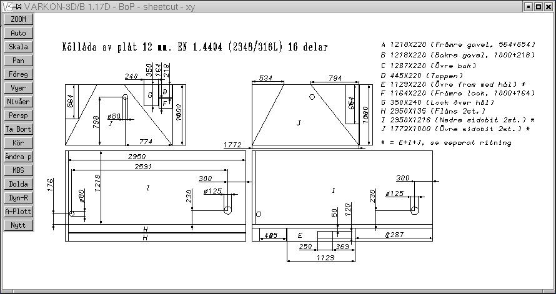The width and height of the screenshot is (556, 294).
Task: Click the 794 dimension text
Action: pos(335,78)
